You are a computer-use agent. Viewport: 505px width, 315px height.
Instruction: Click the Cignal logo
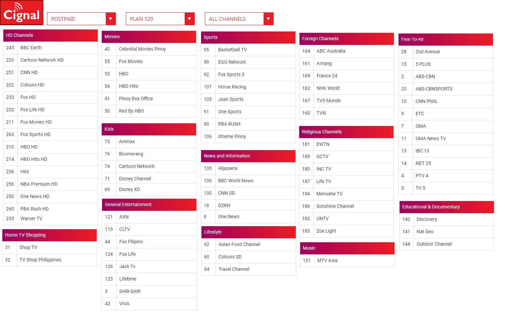click(x=22, y=13)
